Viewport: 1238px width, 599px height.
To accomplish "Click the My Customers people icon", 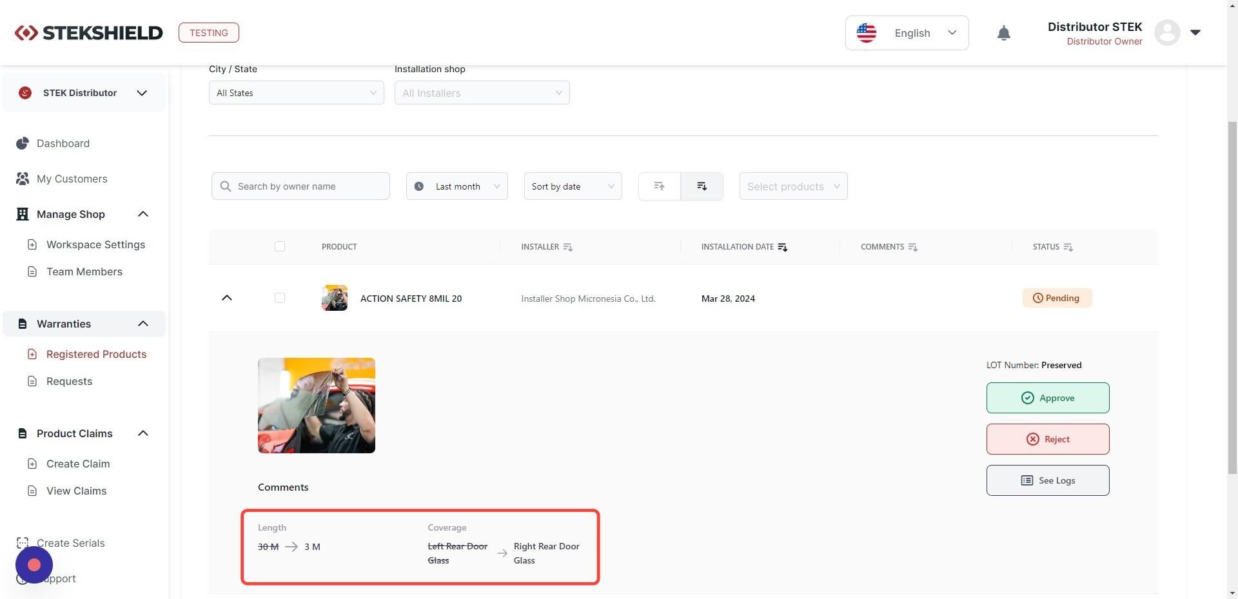I will (23, 179).
